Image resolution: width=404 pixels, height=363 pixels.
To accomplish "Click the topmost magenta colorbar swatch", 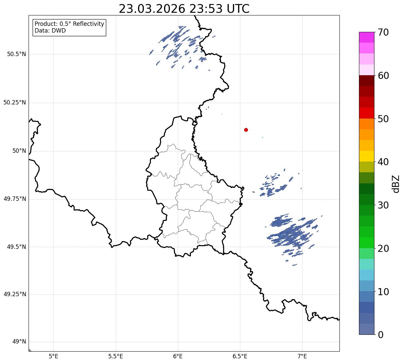I will pyautogui.click(x=366, y=37).
